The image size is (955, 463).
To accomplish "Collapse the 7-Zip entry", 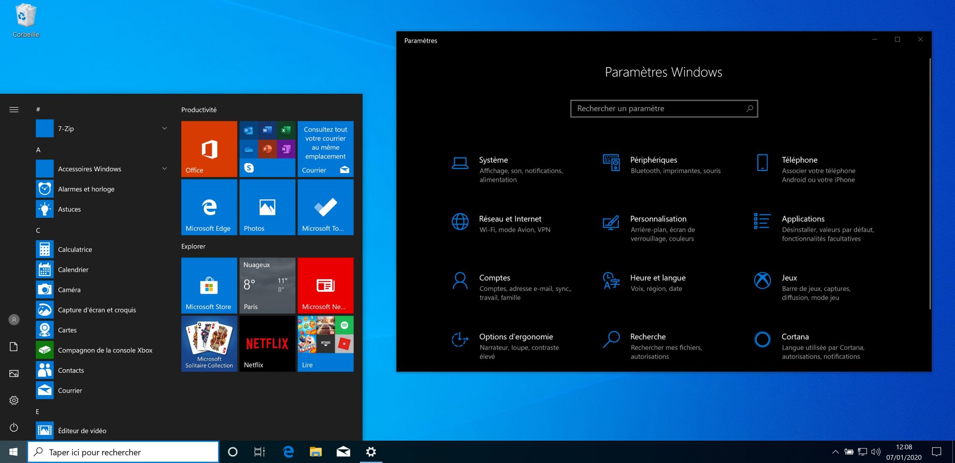I will 164,128.
